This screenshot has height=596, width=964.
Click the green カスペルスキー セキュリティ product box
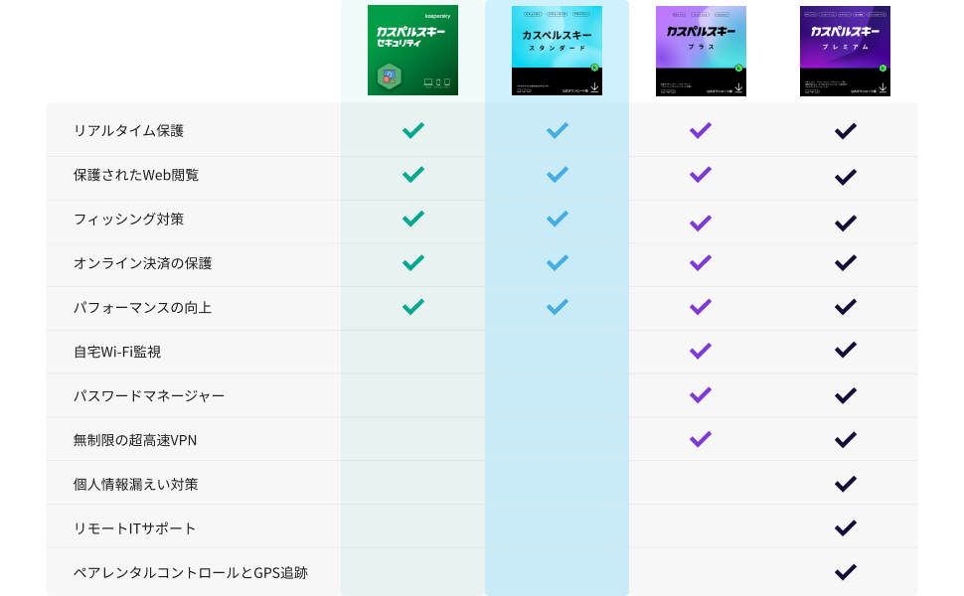pos(412,50)
